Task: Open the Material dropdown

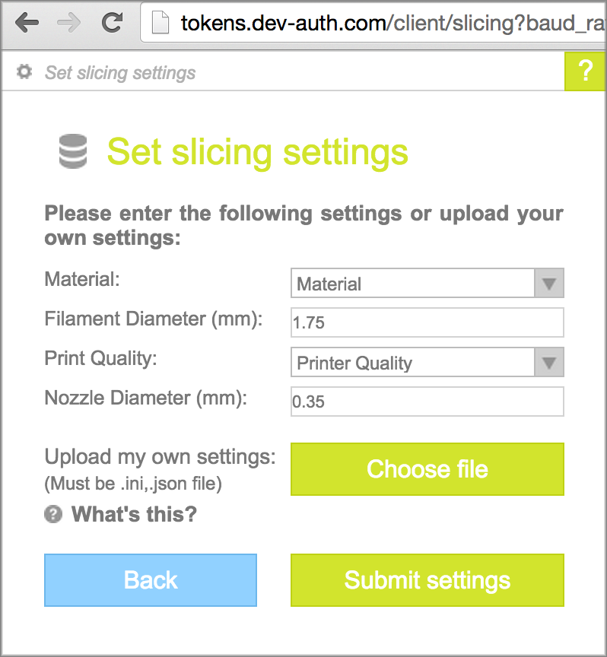Action: [x=415, y=284]
